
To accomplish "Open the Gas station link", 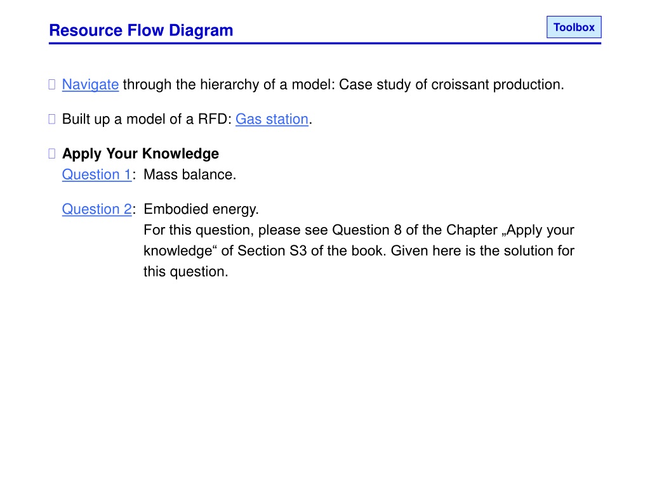I will pyautogui.click(x=272, y=119).
